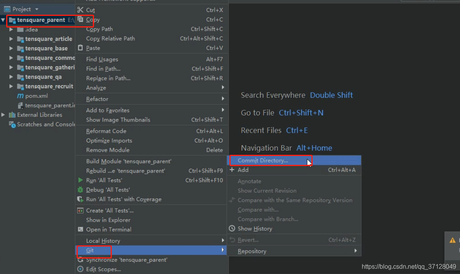Click the Create 'All Tests' configuration icon
This screenshot has height=274, width=460.
80,211
